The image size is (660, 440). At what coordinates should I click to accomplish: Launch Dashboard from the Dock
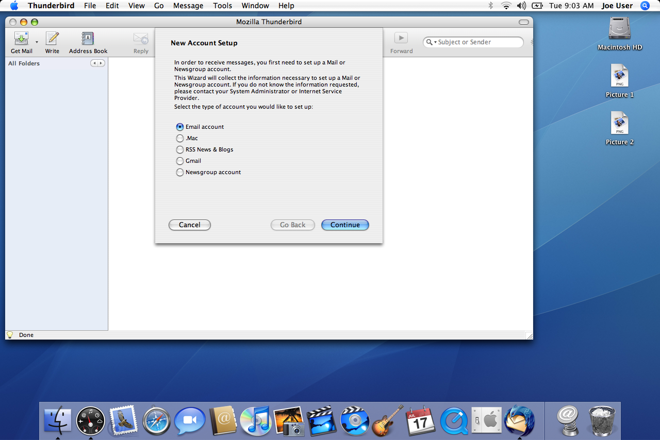point(91,420)
